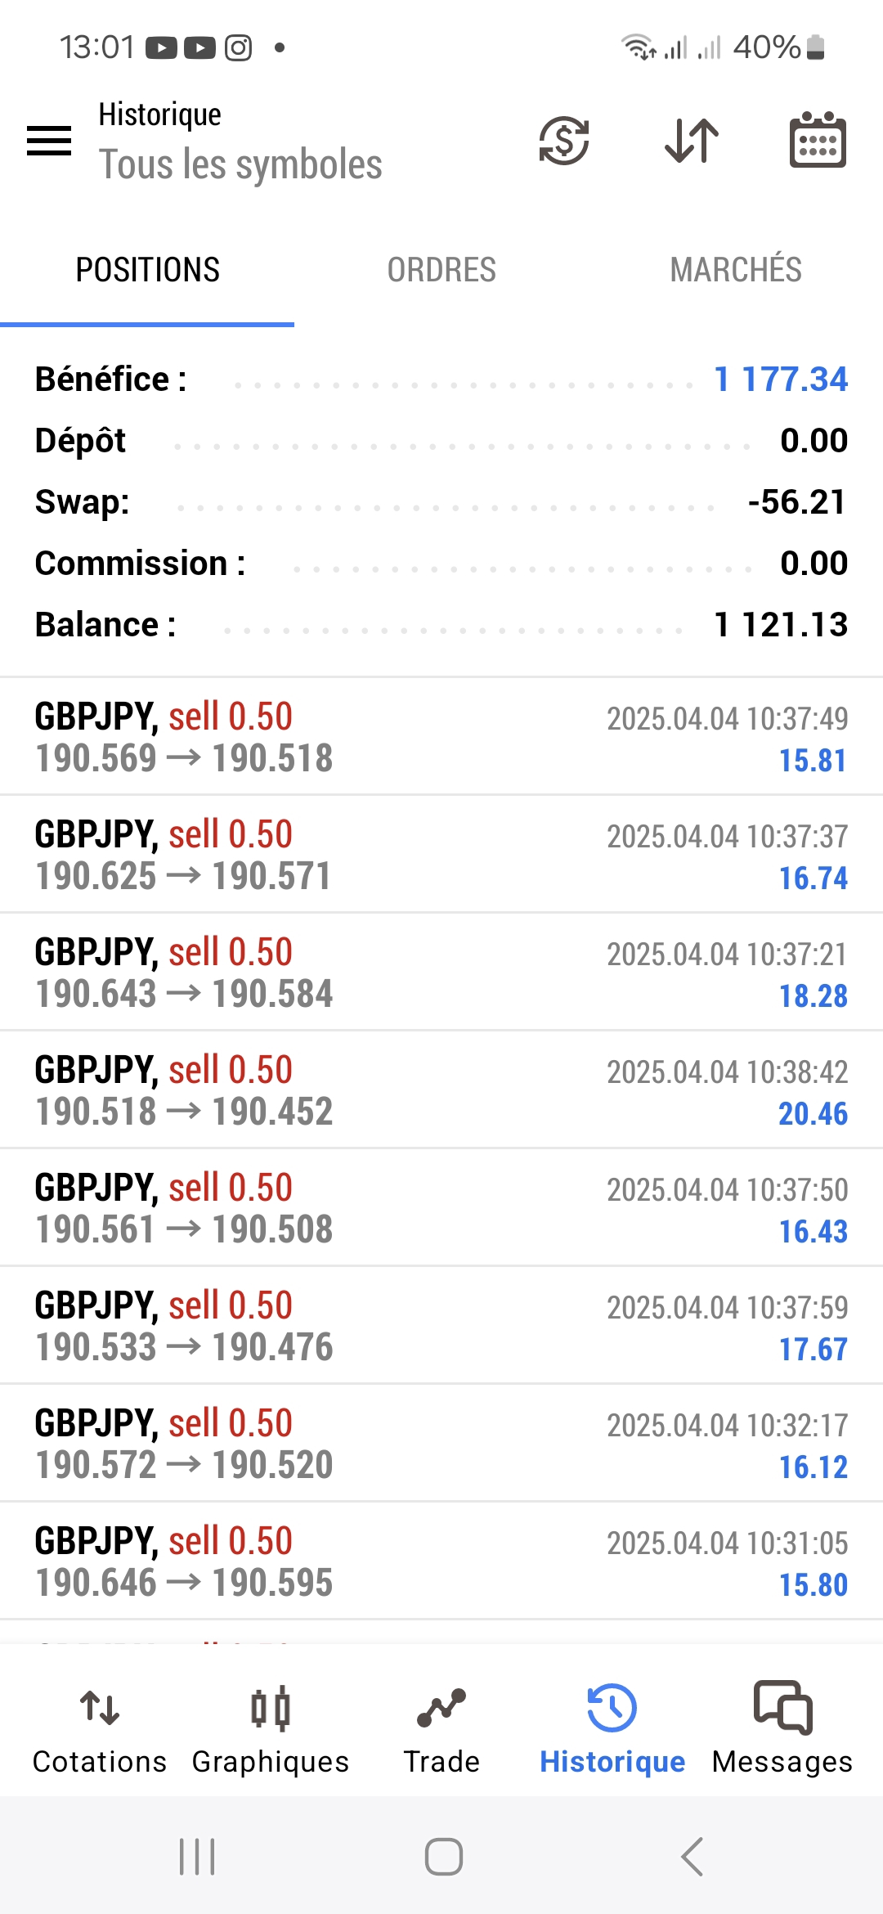883x1914 pixels.
Task: Open the calendar date range picker
Action: click(x=818, y=141)
